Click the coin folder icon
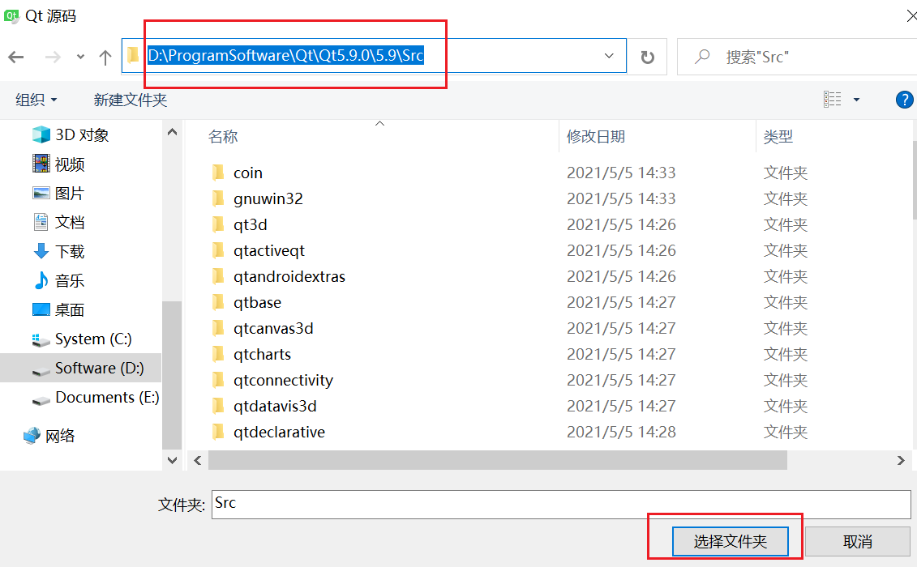Viewport: 917px width, 567px height. coord(218,173)
